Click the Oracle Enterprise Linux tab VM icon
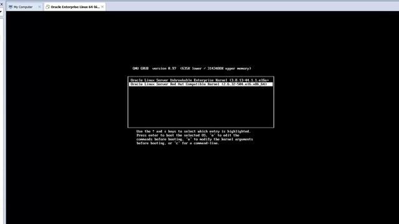This screenshot has height=224, width=399. pyautogui.click(x=47, y=7)
